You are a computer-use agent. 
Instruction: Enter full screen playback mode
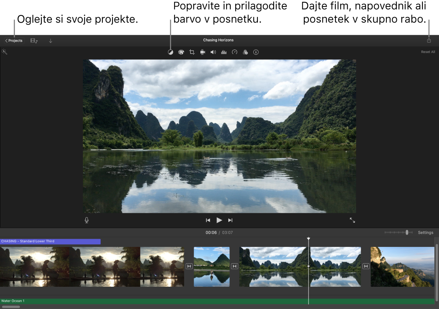(x=352, y=220)
